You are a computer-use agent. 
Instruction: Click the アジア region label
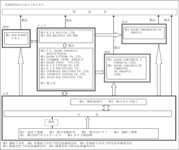pyautogui.click(x=42, y=26)
